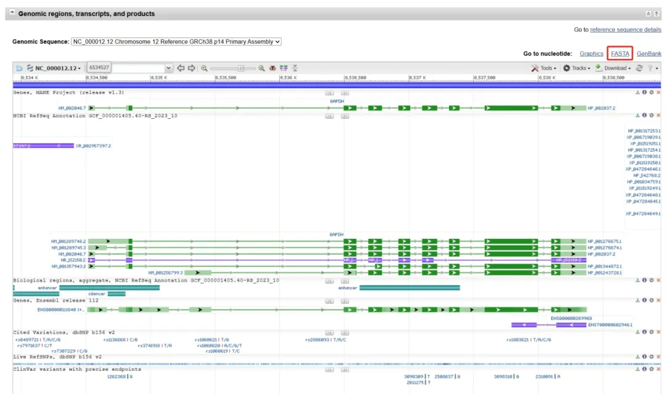Viewport: 666px width, 394px height.
Task: Select the rs1803621 cited variation
Action: click(529, 340)
